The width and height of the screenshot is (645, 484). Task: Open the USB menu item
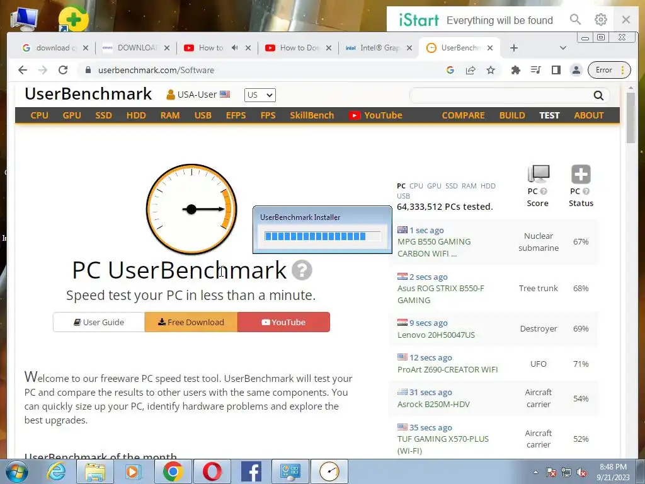click(203, 115)
